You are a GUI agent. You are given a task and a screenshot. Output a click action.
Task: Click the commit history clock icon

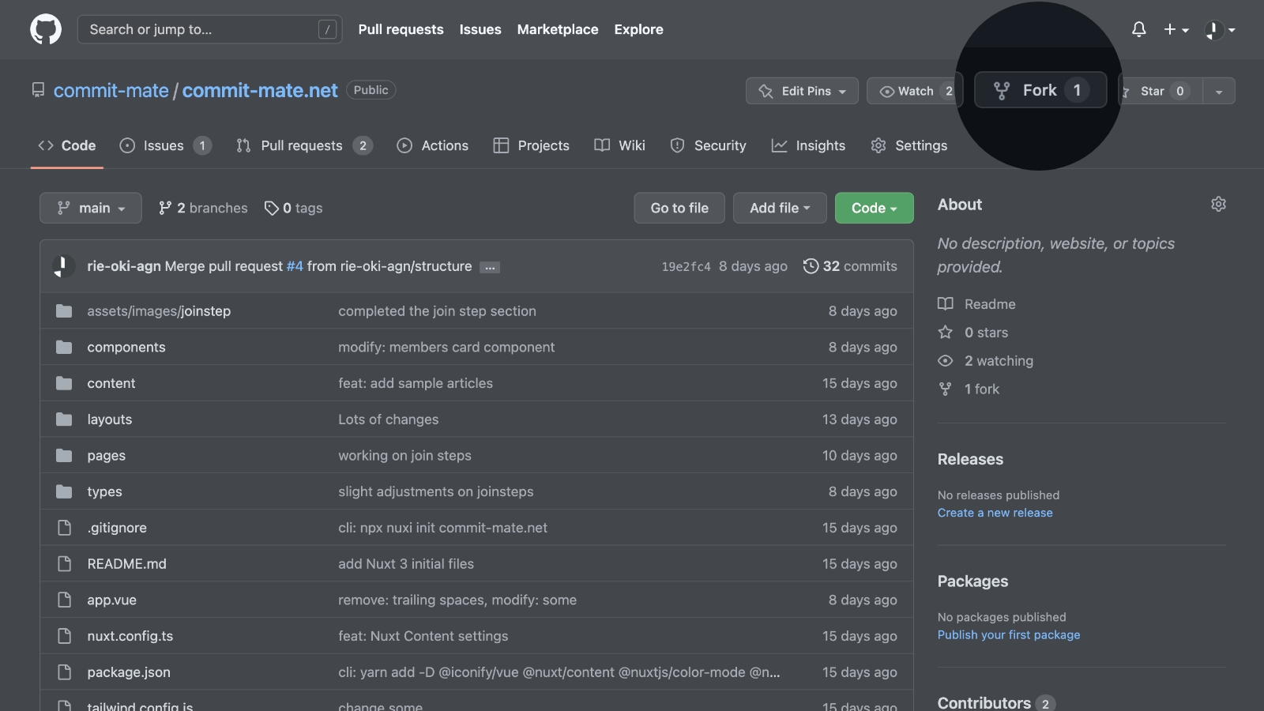811,266
